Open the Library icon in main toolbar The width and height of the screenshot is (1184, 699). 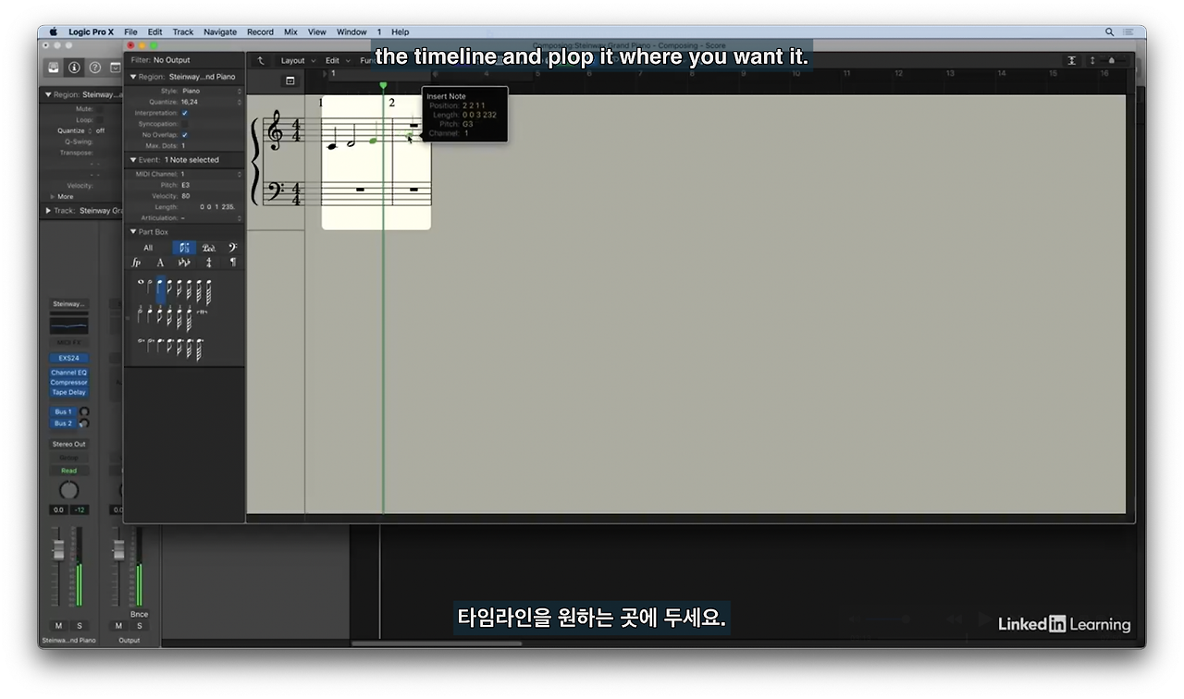54,67
